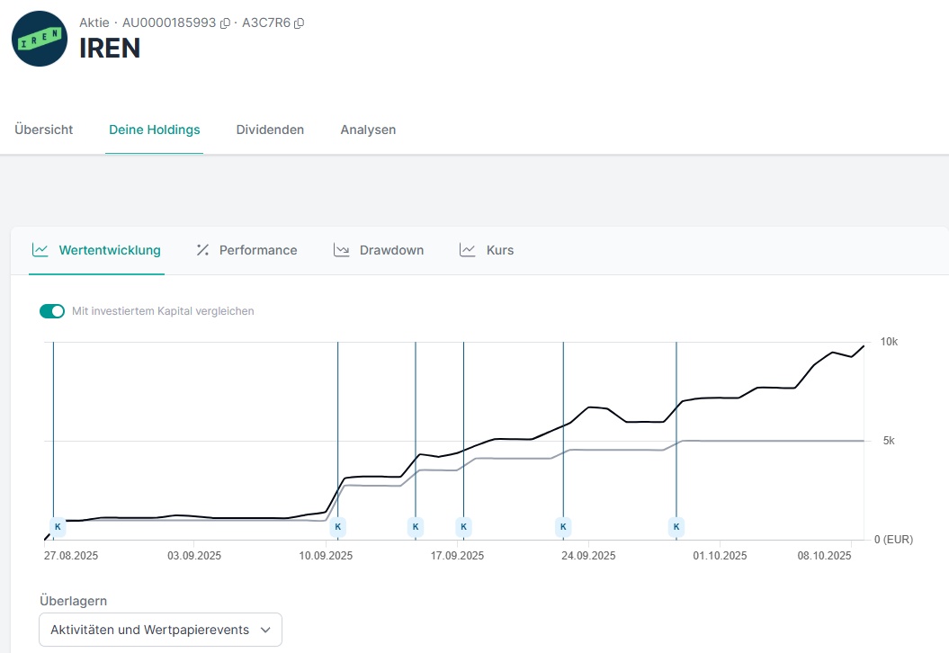Click the last K marker before 01.10.2025
Viewport: 949px width, 653px height.
tap(676, 526)
